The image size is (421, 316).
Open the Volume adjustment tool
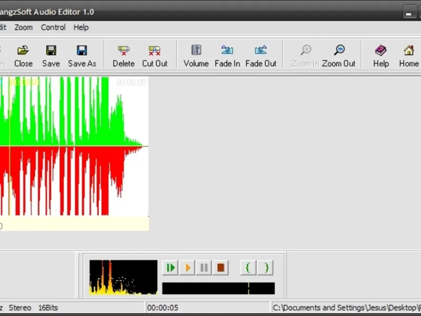[x=196, y=56]
